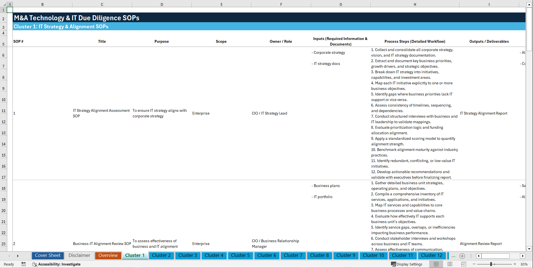The image size is (533, 268).
Task: Open Page Break Preview view
Action: [x=463, y=264]
